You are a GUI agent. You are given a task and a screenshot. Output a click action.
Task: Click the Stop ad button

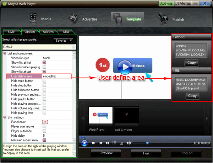(x=186, y=153)
